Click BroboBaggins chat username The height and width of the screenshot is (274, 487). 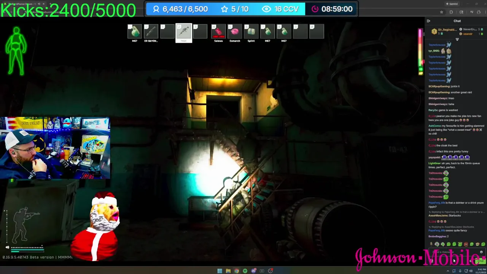(x=437, y=236)
